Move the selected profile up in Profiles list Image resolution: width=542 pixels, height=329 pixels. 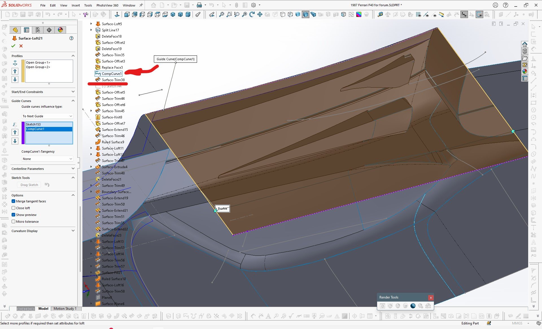[15, 71]
